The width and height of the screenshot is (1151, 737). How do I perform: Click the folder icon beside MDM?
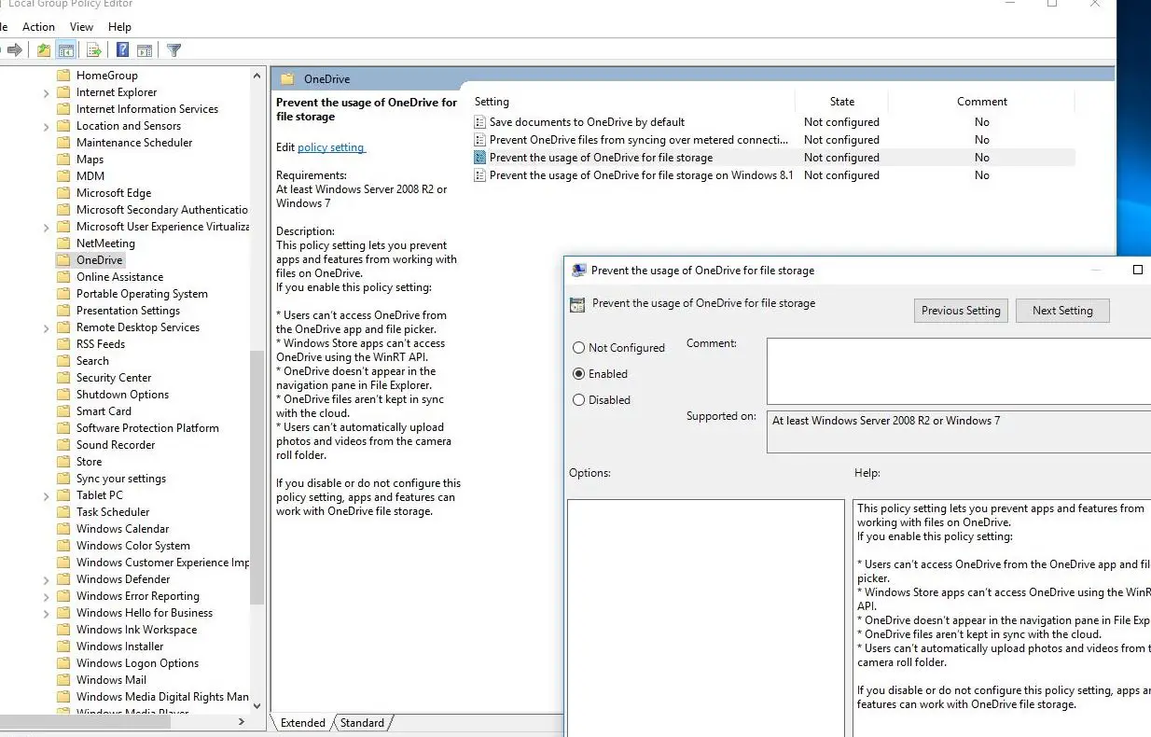pos(63,176)
